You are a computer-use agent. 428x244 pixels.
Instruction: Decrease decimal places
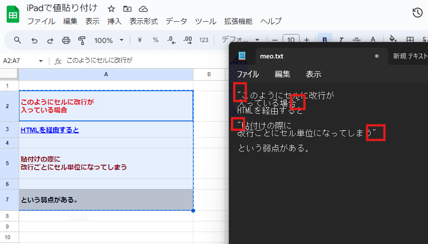coord(171,40)
